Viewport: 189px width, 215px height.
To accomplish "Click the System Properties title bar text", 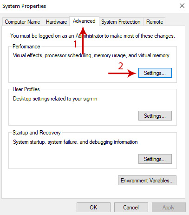I will (24, 6).
